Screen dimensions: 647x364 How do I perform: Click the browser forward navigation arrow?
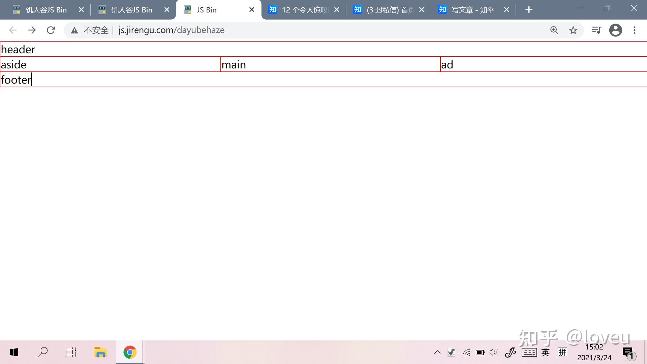(x=32, y=30)
